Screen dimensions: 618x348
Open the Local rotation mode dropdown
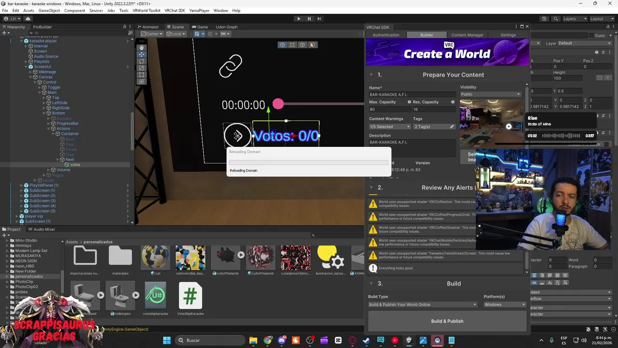point(176,34)
